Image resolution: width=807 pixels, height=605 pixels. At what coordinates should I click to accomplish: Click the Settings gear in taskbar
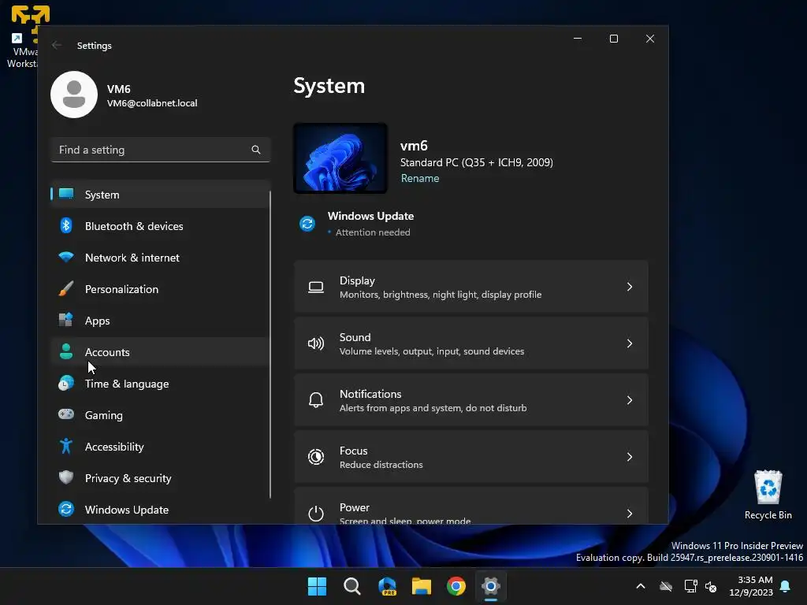(491, 586)
